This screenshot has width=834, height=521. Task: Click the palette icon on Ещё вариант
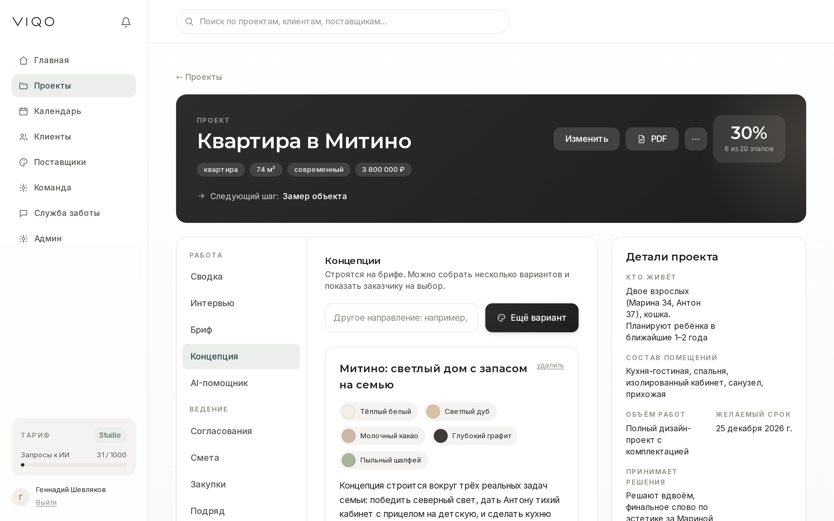click(x=502, y=318)
